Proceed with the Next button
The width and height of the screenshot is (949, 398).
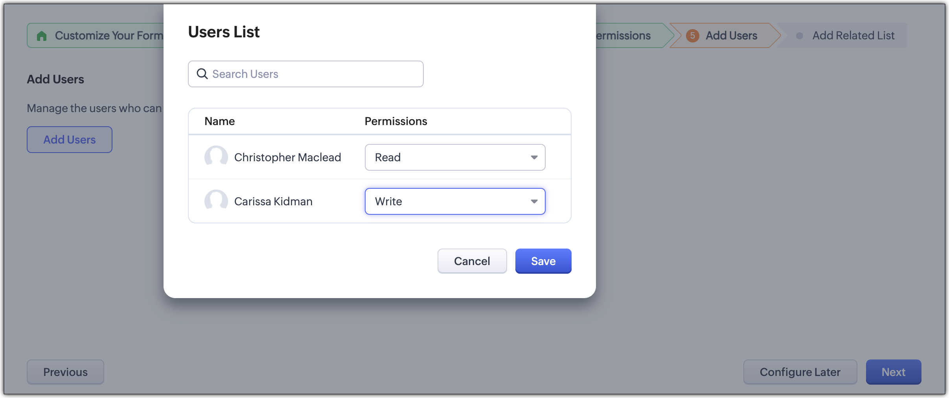[x=893, y=372]
